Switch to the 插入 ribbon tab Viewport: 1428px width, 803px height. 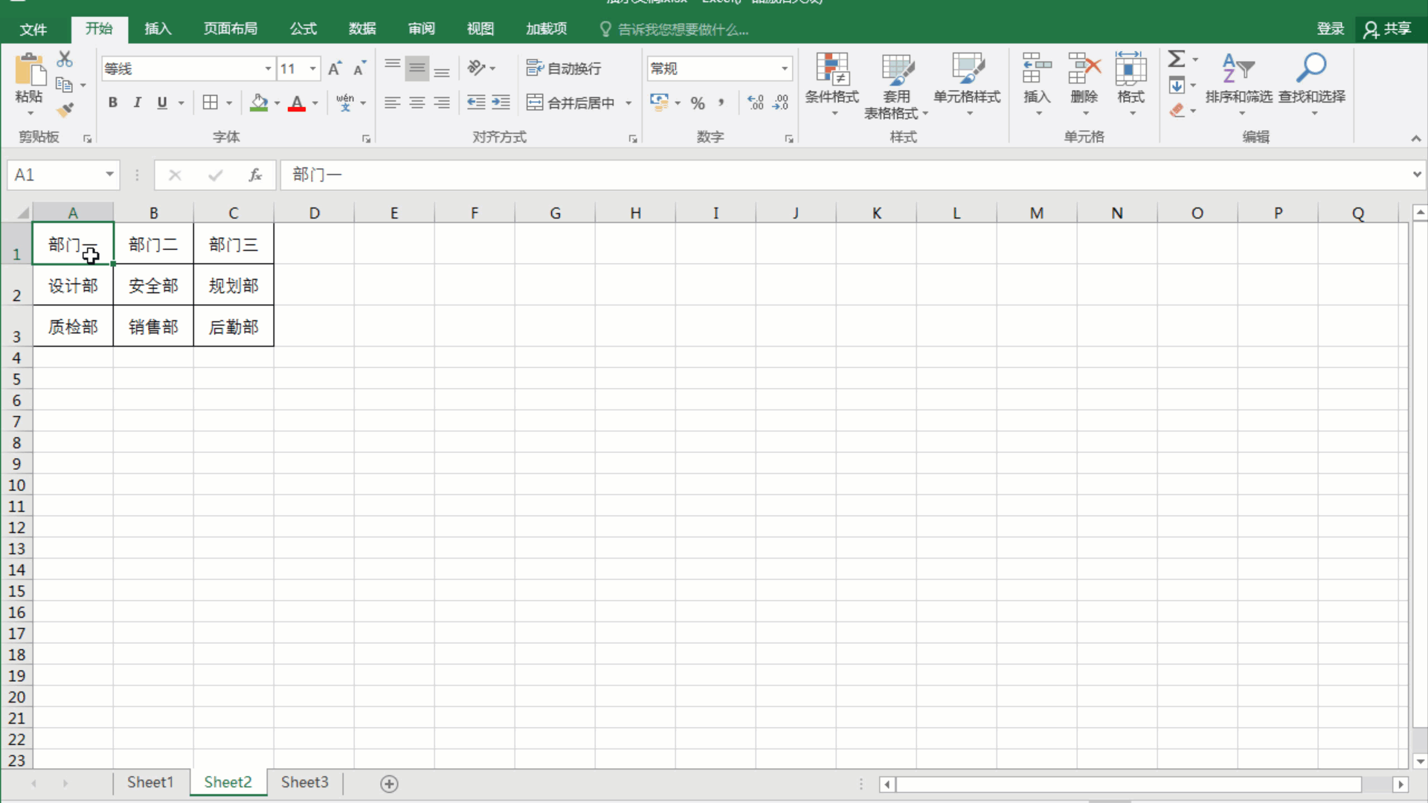click(157, 29)
